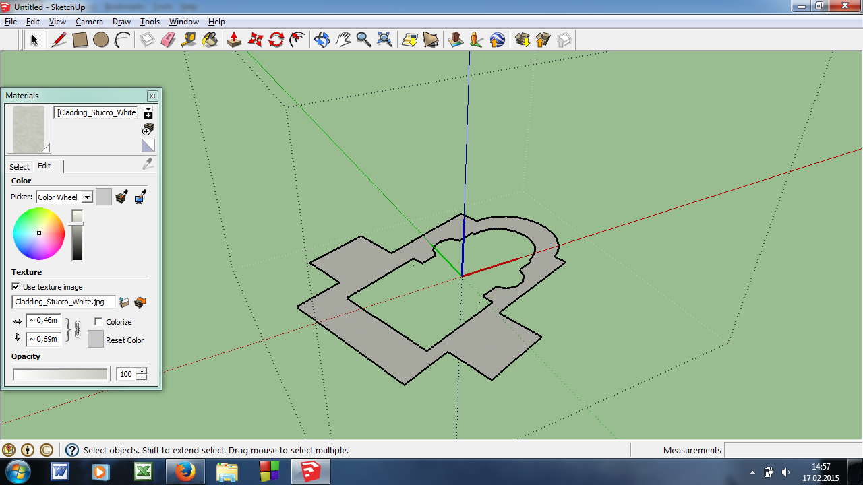Click the Create Material icon
Image resolution: width=863 pixels, height=485 pixels.
pyautogui.click(x=148, y=128)
